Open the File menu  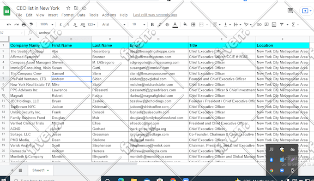(19, 15)
